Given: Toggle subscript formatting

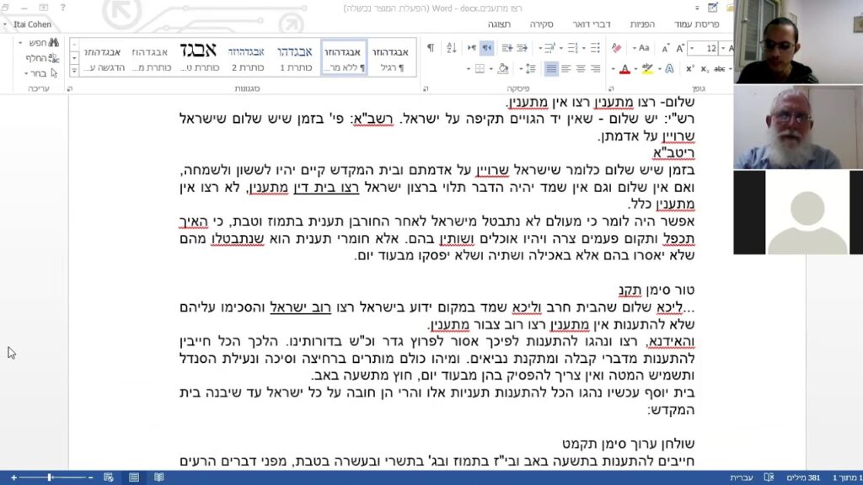Looking at the screenshot, I should click(x=705, y=69).
